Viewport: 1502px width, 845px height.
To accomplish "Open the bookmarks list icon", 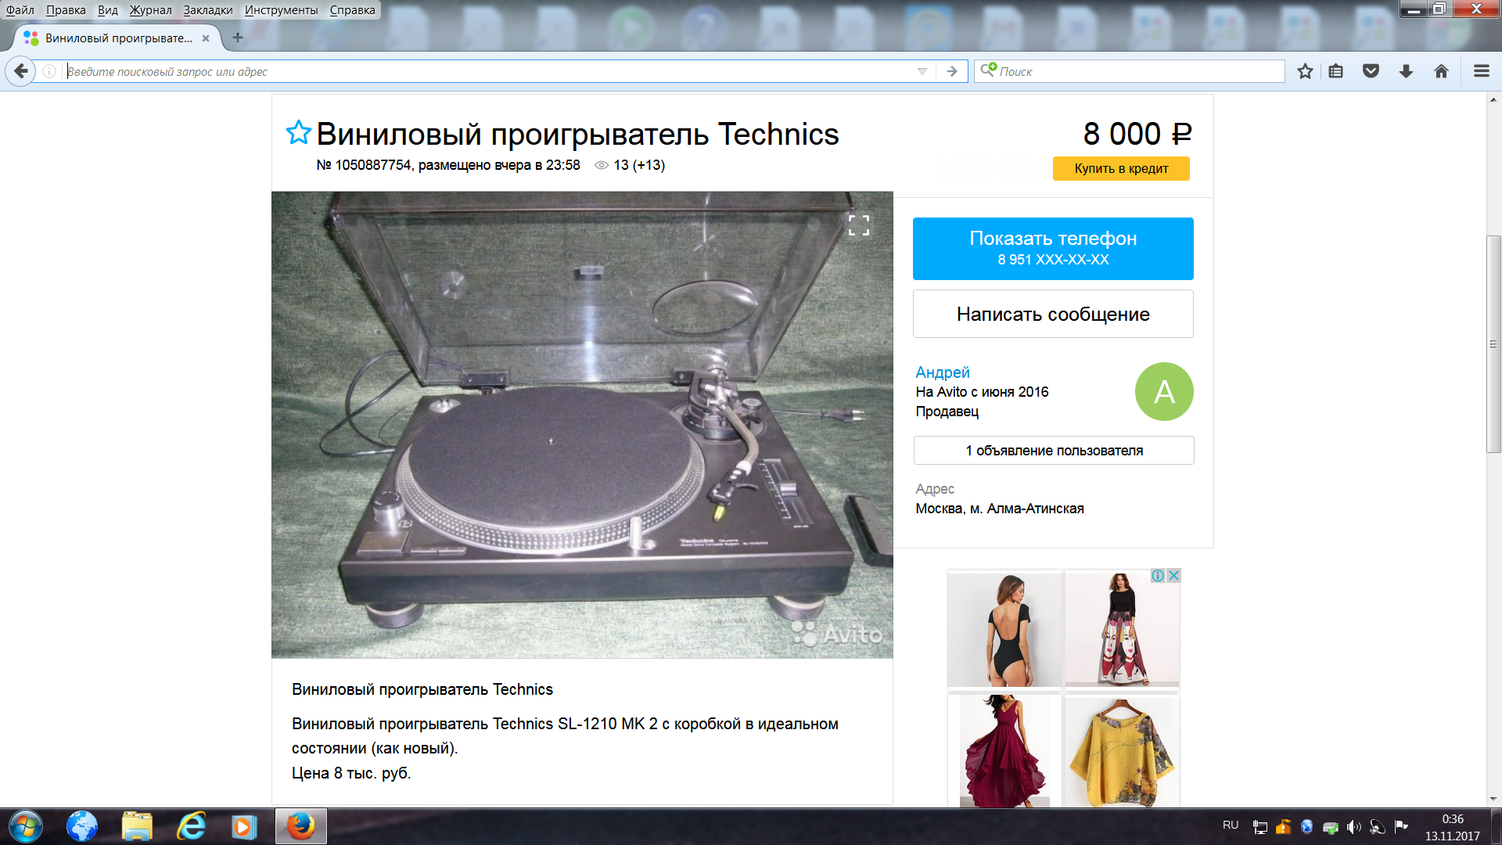I will [x=1336, y=71].
